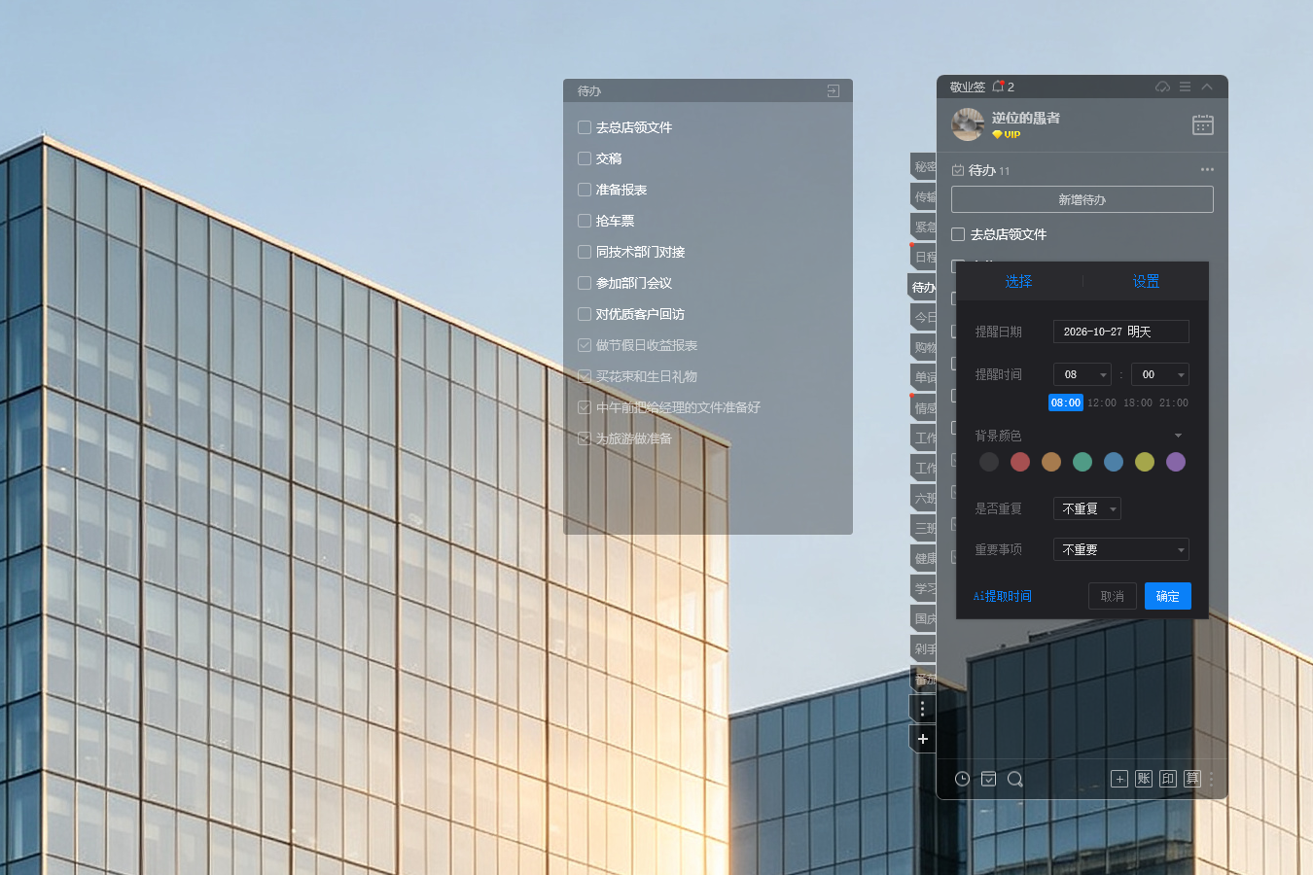Open the 是否重复 dropdown
This screenshot has height=875, width=1313.
coord(1087,508)
